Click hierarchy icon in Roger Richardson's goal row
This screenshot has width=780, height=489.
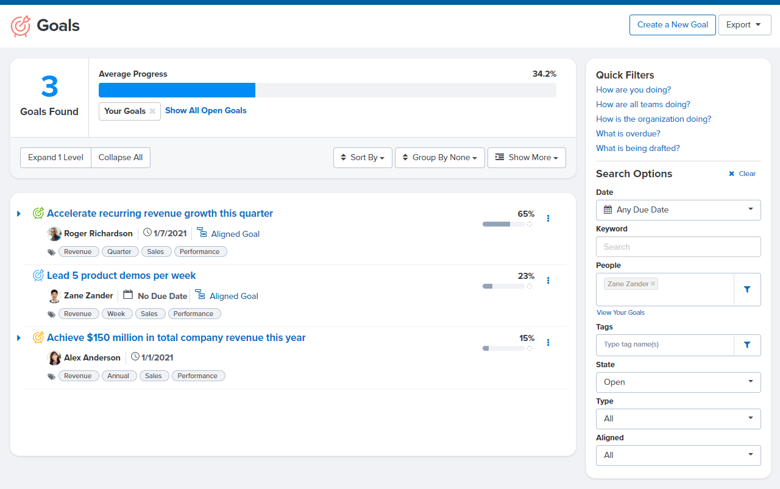coord(202,233)
